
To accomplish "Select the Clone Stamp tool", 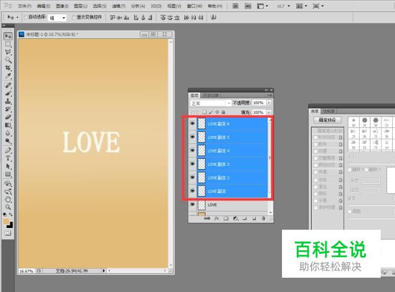I will click(8, 101).
